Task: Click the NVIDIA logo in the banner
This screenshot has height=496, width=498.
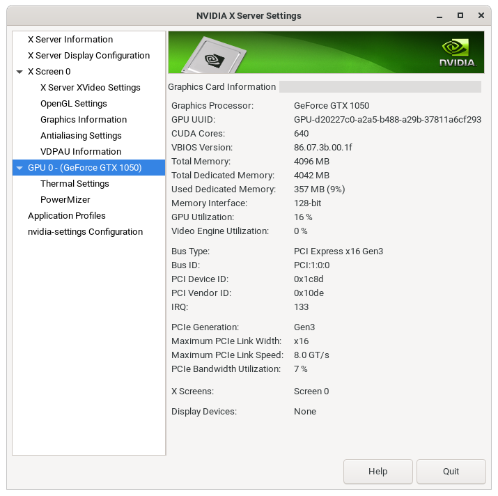Action: 457,53
